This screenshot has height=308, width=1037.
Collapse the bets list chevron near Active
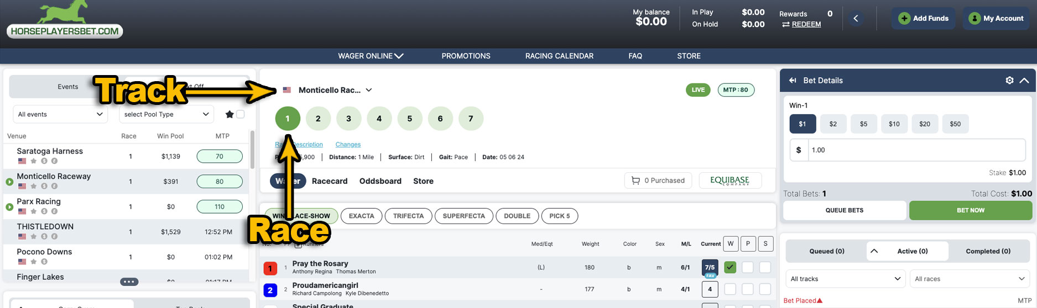(x=874, y=251)
